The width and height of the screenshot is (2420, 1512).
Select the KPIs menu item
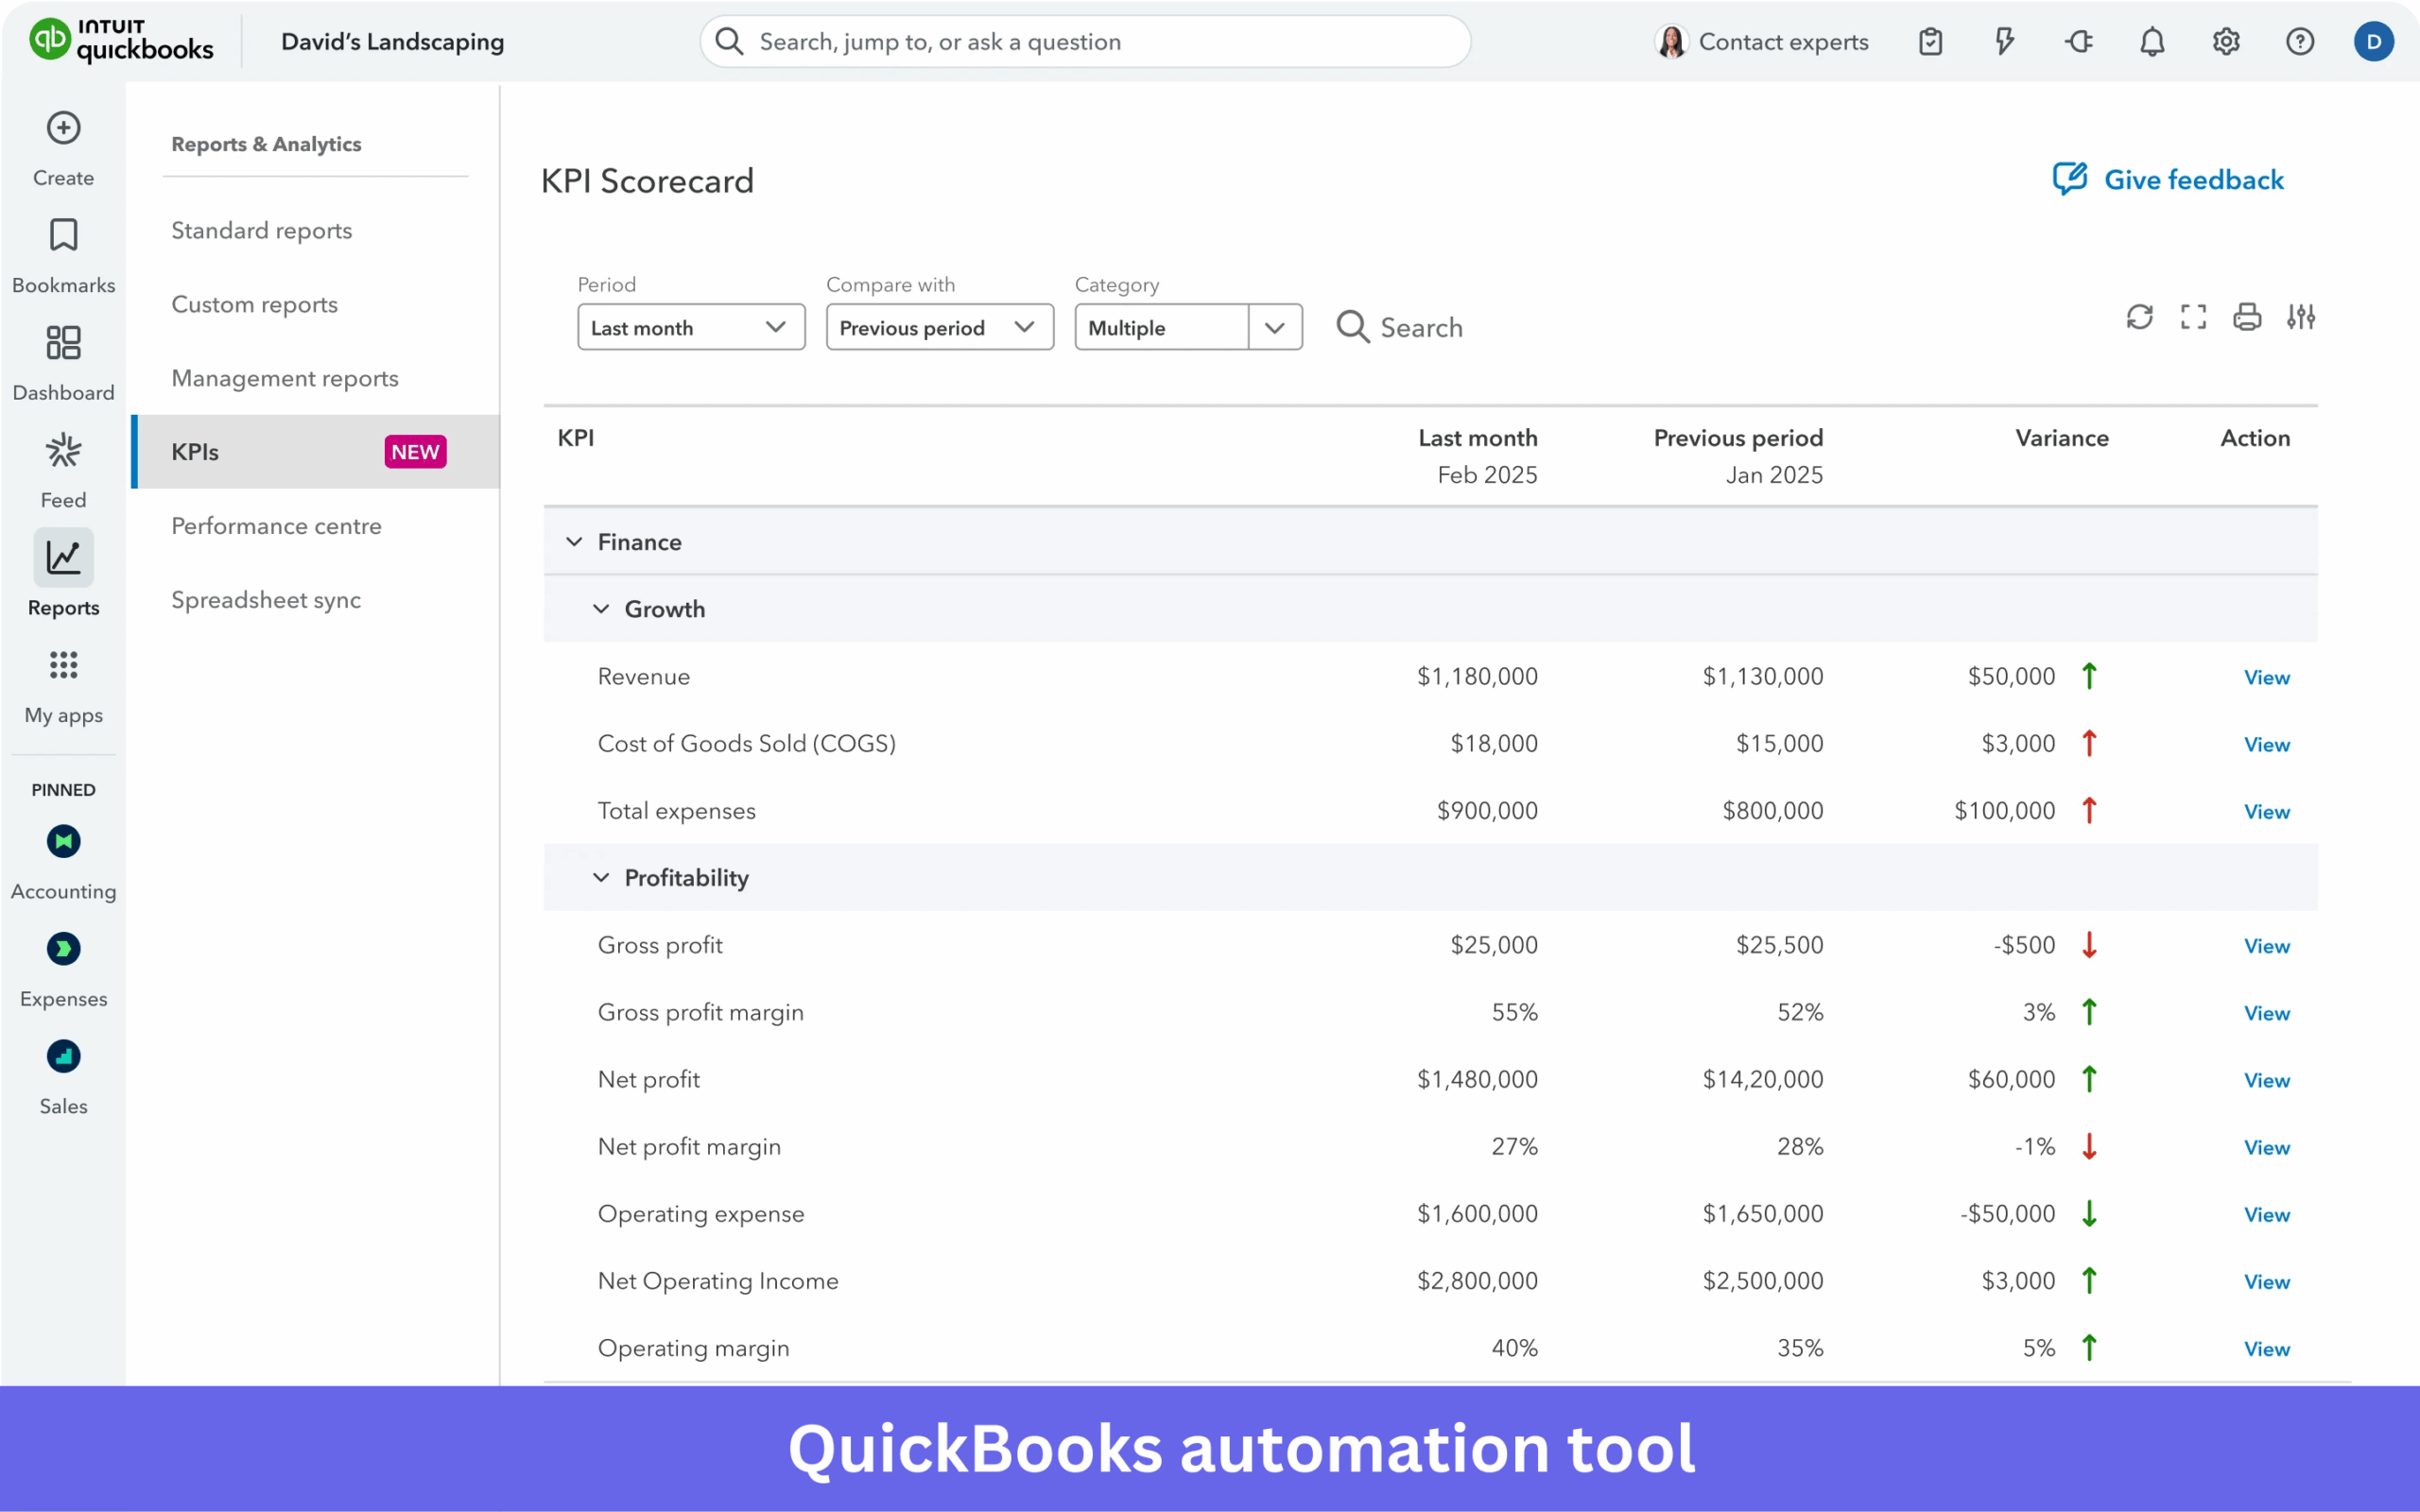click(316, 452)
